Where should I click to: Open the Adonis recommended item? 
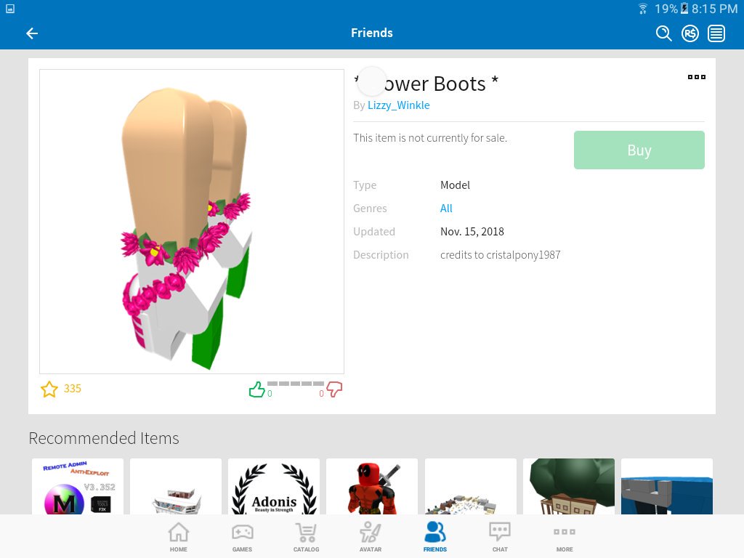click(x=274, y=486)
